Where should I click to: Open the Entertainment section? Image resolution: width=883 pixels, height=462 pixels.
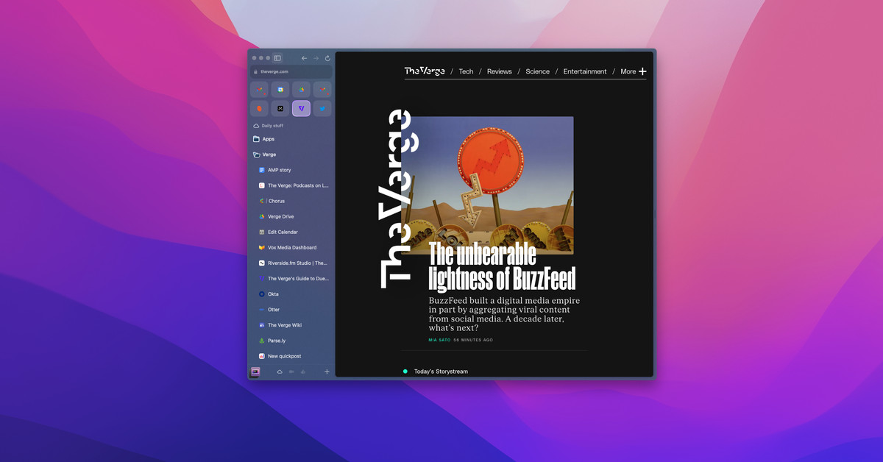point(585,71)
